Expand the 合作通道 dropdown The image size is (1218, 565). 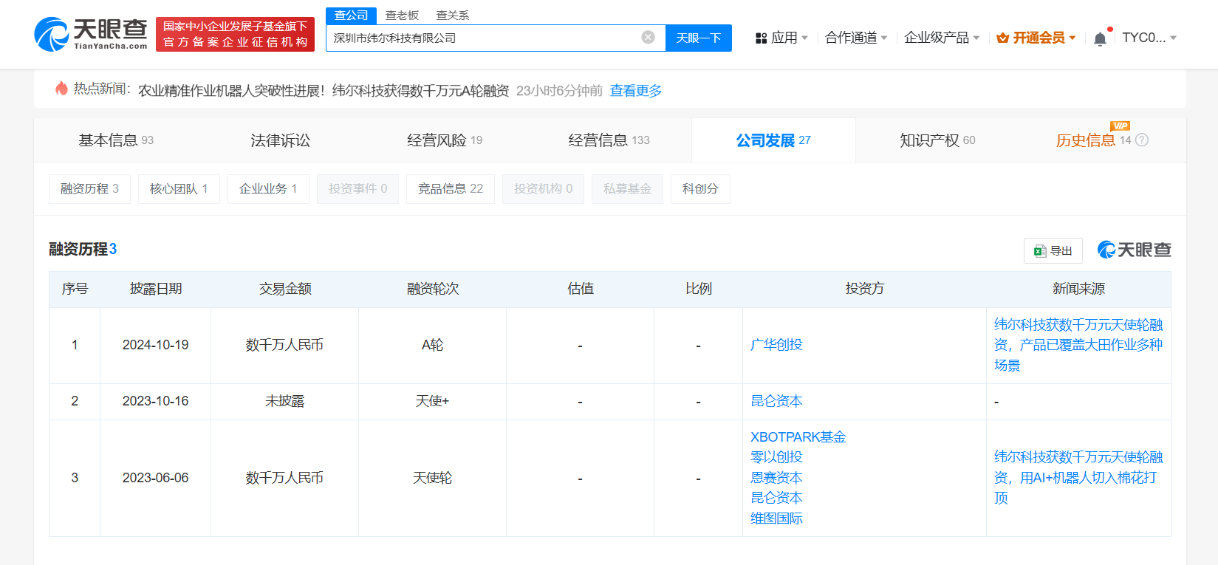click(x=857, y=38)
